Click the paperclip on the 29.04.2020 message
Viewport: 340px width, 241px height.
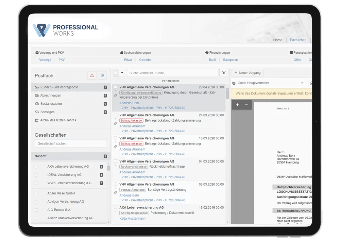115,96
